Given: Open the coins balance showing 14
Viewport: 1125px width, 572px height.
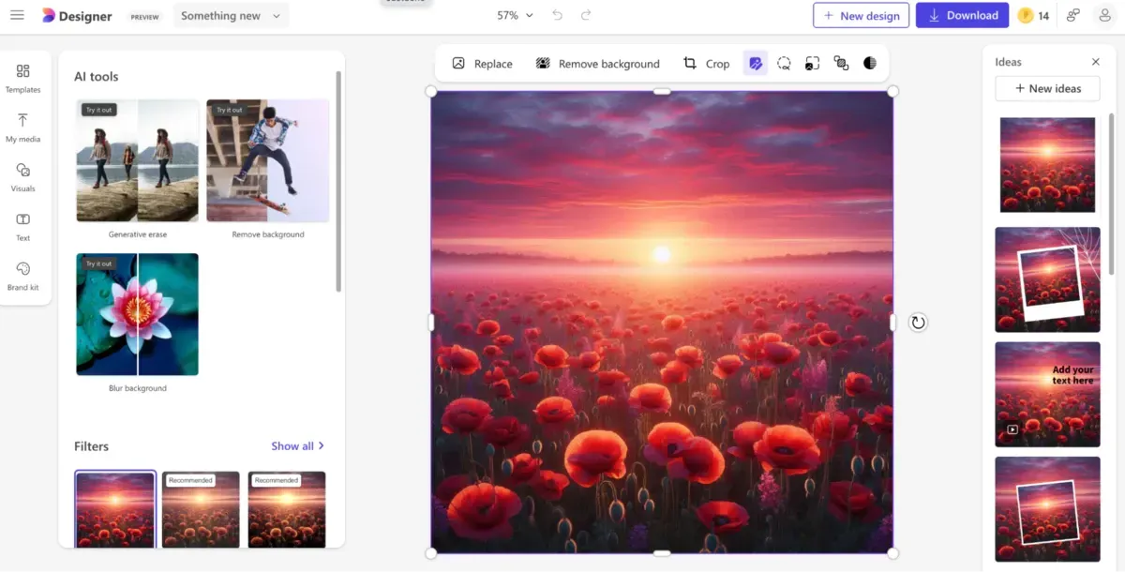Looking at the screenshot, I should 1034,16.
